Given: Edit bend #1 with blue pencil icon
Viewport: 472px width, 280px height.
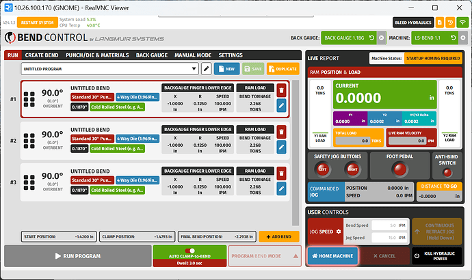Looking at the screenshot, I should click(x=281, y=105).
